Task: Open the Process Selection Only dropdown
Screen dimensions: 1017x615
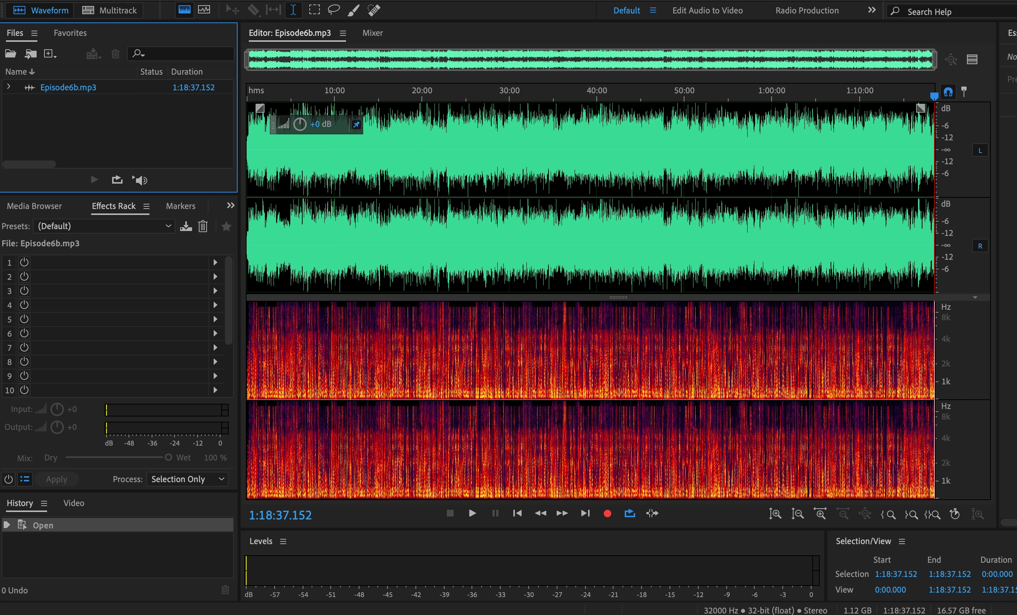Action: (x=188, y=479)
